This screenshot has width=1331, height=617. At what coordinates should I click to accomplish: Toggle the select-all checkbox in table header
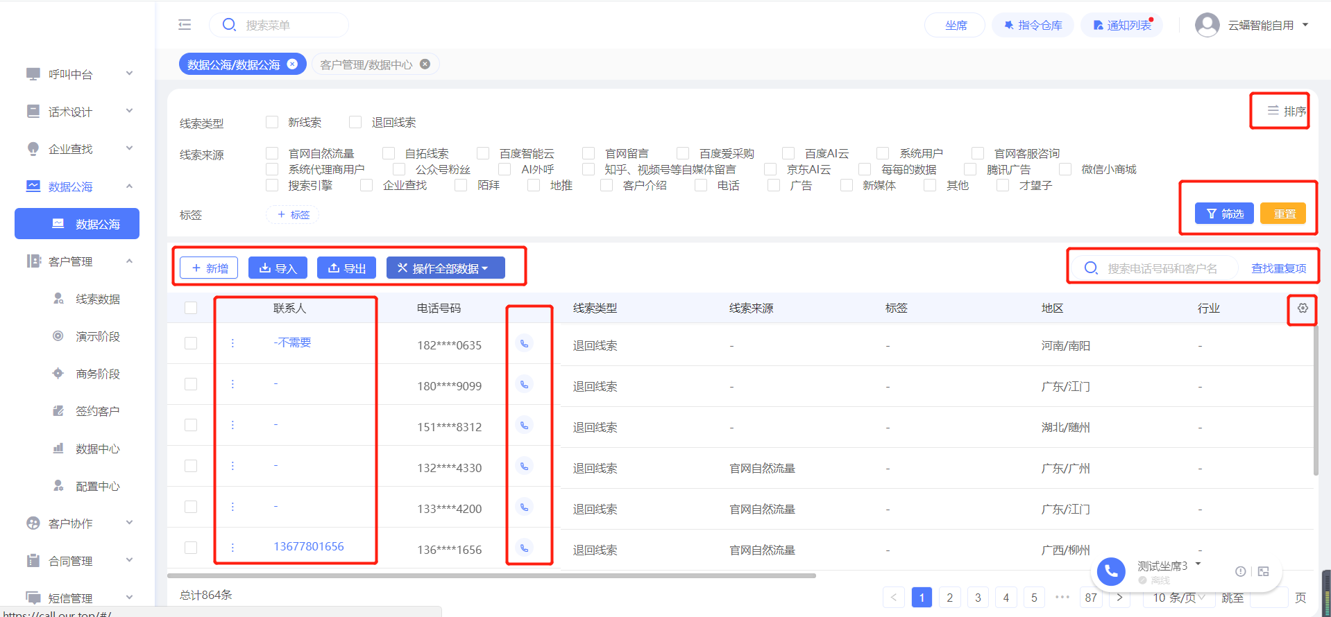(191, 308)
